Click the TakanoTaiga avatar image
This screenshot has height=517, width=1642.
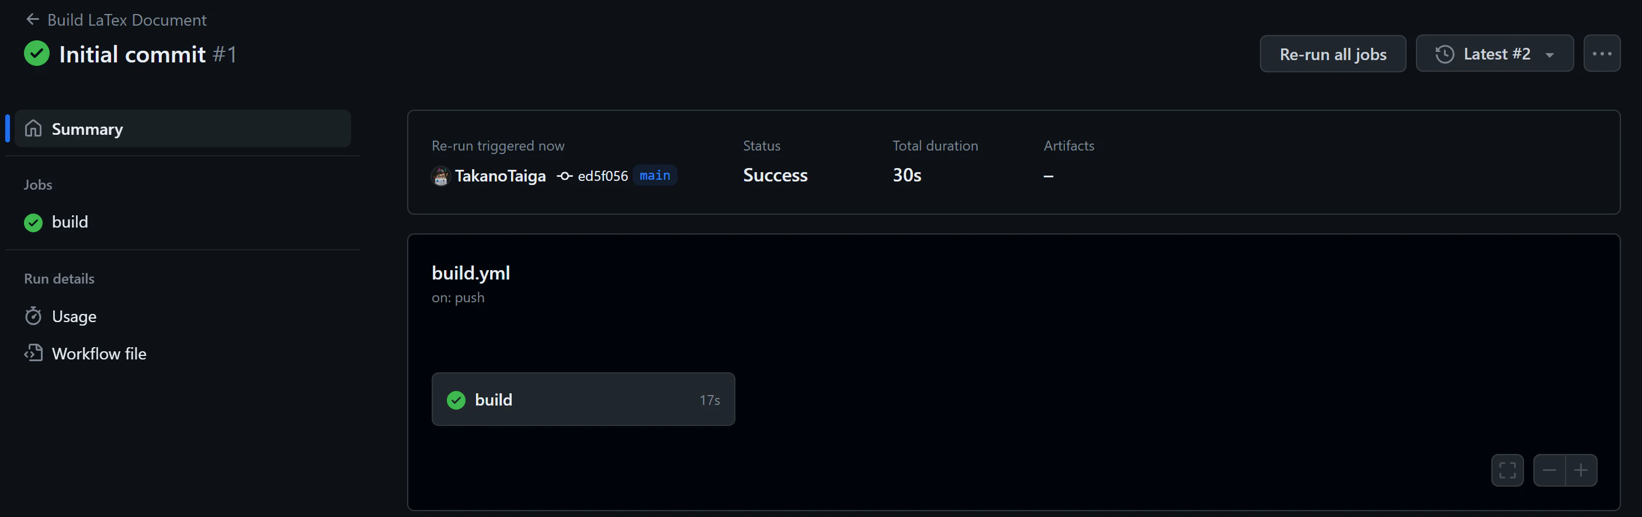[440, 176]
